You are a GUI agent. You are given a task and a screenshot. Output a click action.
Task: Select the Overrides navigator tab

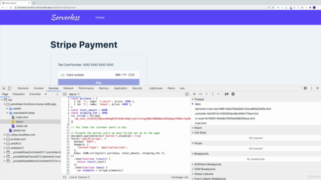[35, 94]
